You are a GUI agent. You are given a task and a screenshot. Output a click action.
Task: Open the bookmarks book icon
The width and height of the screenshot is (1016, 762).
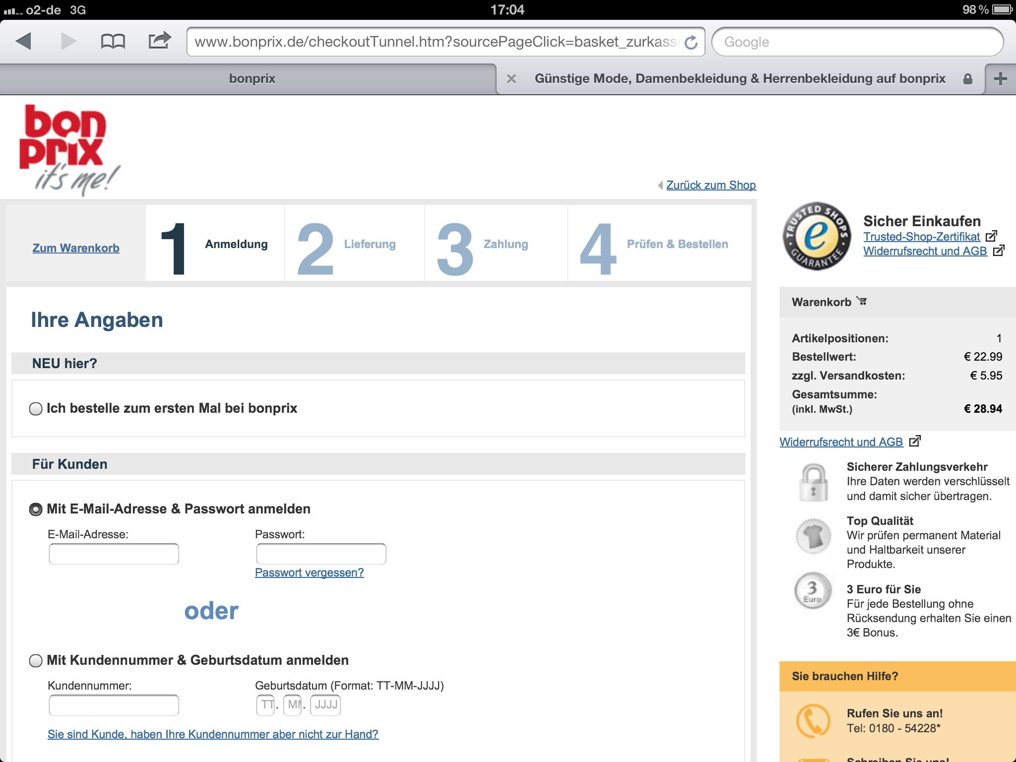[113, 41]
